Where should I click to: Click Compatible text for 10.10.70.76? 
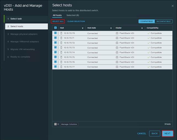[x=156, y=62]
